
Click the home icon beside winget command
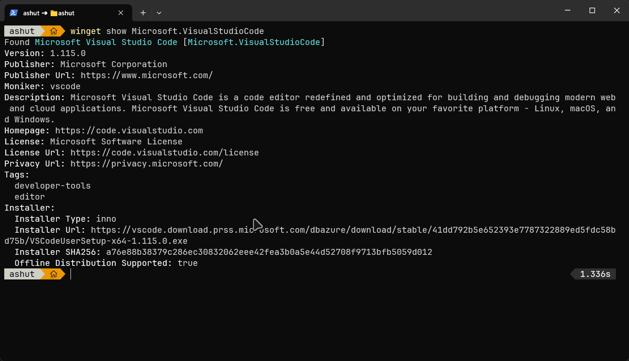(54, 31)
